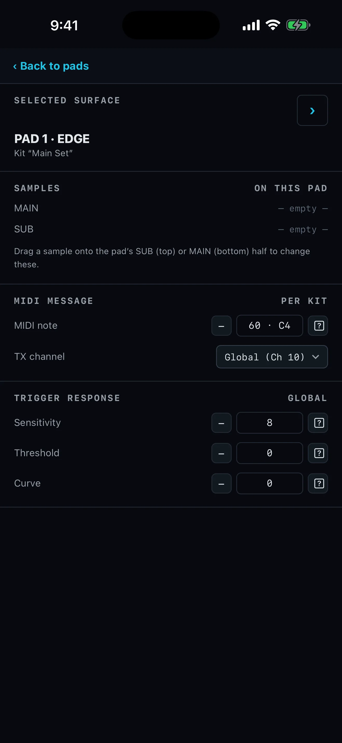Tap the empty MAIN sample slot

303,209
